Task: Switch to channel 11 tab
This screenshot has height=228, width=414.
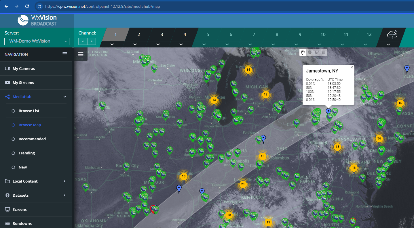Action: coord(346,35)
